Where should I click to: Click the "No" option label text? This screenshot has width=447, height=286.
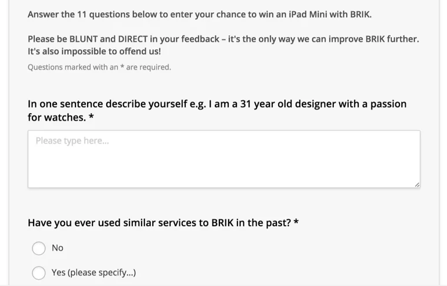57,248
